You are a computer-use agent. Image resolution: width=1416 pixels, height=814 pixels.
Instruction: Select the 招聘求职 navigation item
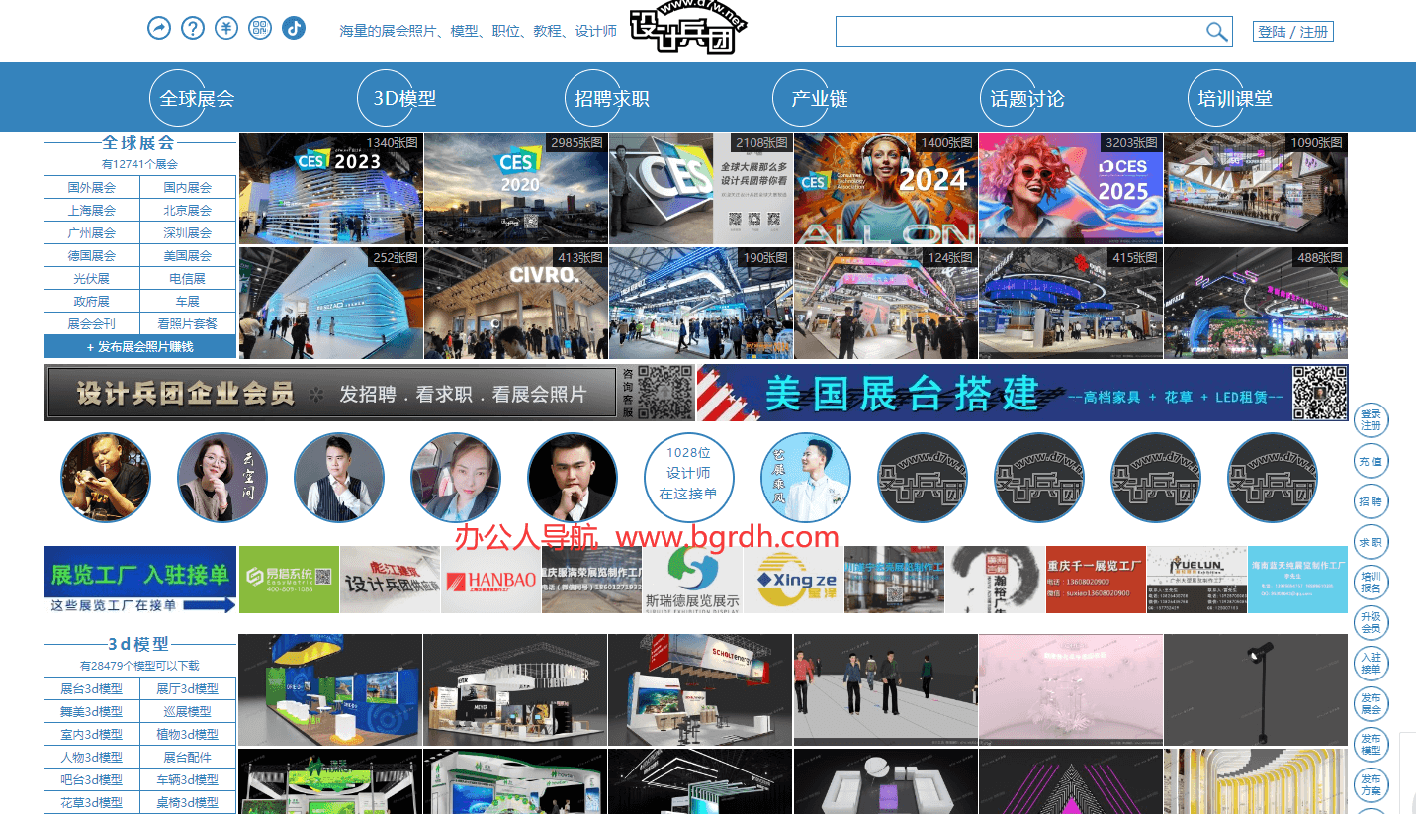click(x=612, y=99)
